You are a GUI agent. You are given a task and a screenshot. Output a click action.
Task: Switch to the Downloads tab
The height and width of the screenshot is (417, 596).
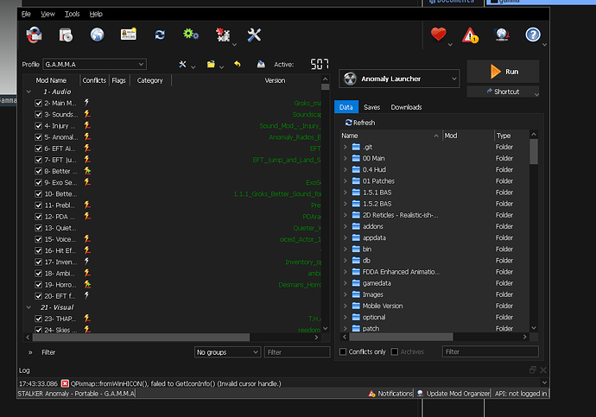(406, 107)
